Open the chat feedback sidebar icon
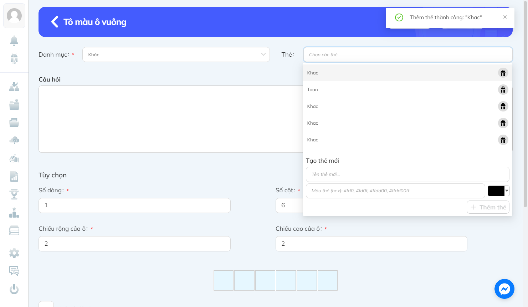 [14, 271]
